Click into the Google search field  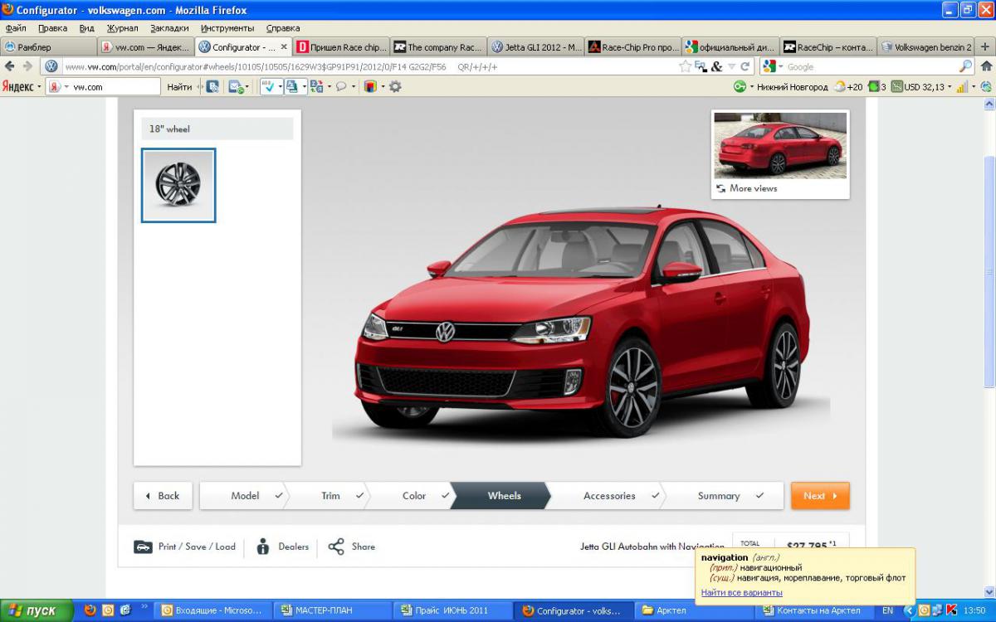870,66
